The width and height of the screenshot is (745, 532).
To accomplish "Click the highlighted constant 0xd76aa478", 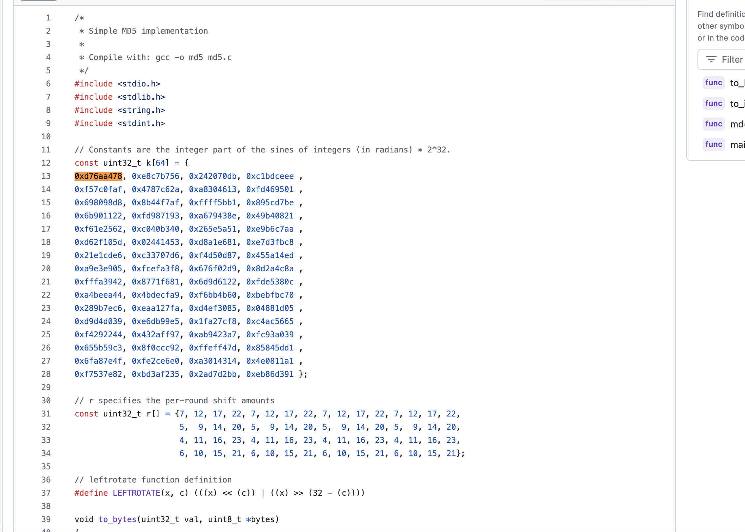I will tap(98, 176).
